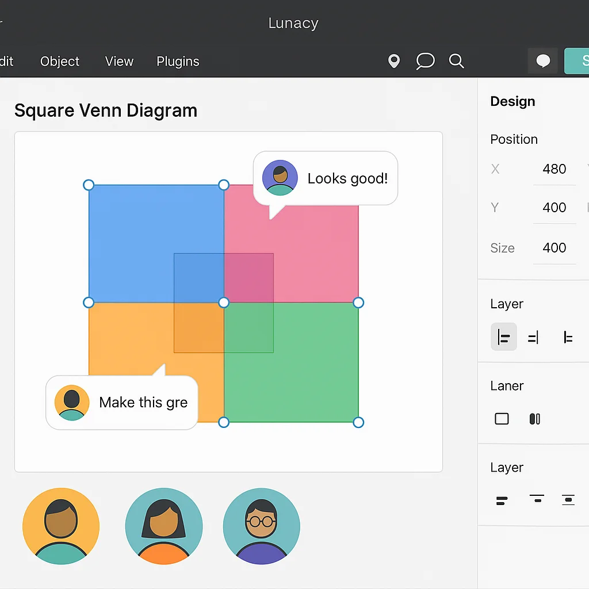
Task: Click the search magnifier icon
Action: [456, 61]
